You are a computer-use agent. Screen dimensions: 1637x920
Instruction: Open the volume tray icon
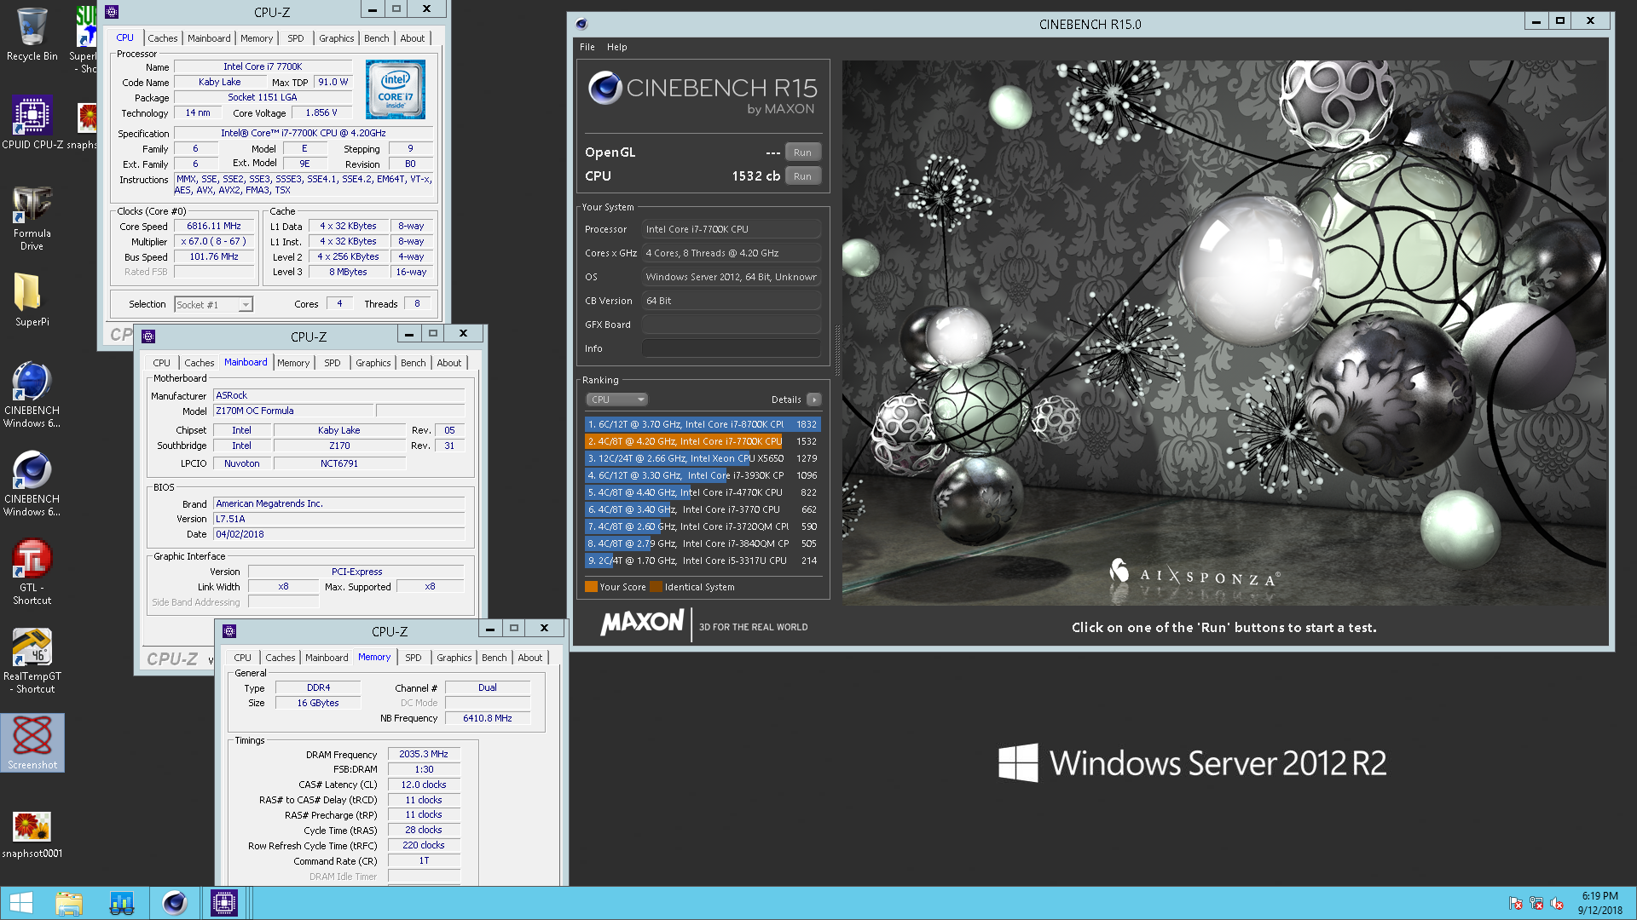[x=1557, y=903]
